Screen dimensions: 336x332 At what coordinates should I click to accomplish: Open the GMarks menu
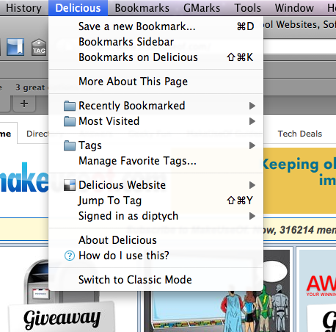[202, 8]
